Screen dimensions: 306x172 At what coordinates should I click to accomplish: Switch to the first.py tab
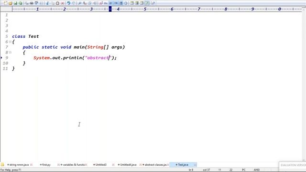coord(46,165)
